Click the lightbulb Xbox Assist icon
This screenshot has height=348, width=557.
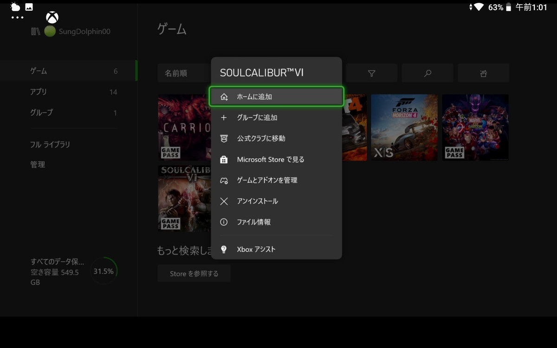pos(224,250)
